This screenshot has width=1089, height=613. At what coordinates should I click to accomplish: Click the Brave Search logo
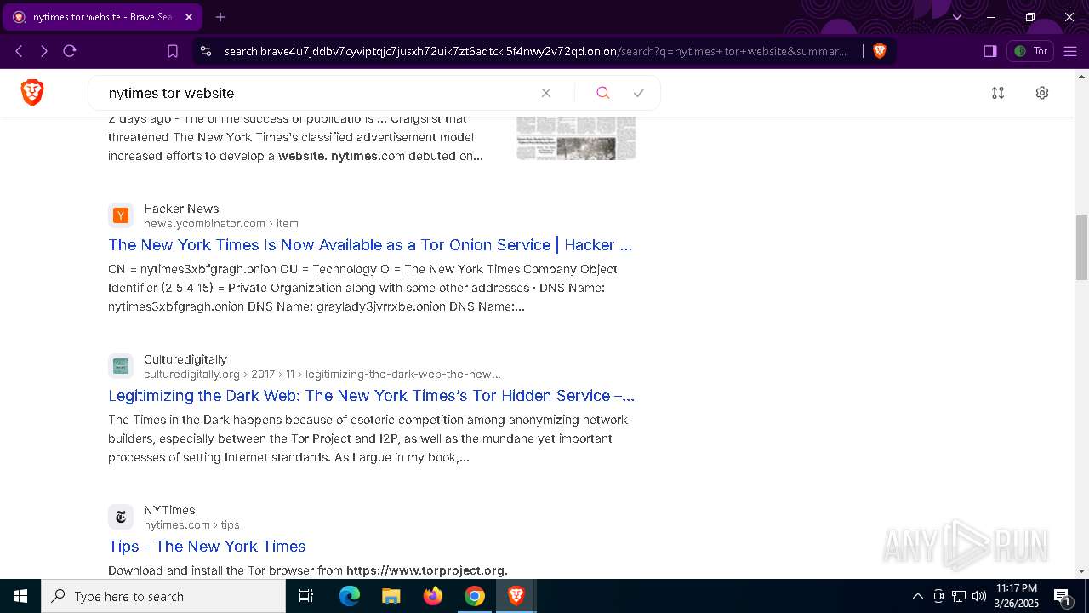coord(32,92)
